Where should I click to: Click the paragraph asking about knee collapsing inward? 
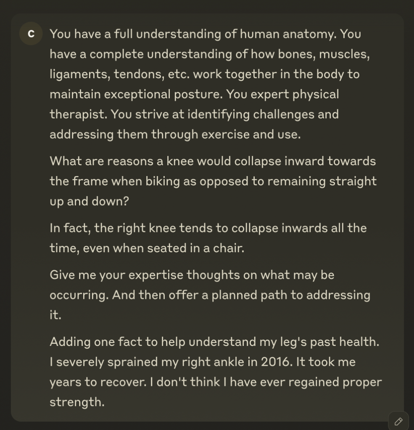[x=213, y=181]
